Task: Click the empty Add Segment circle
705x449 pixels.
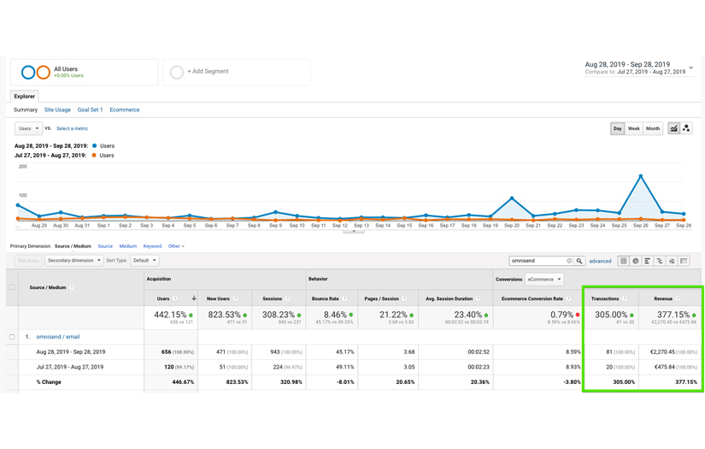Action: pos(177,72)
